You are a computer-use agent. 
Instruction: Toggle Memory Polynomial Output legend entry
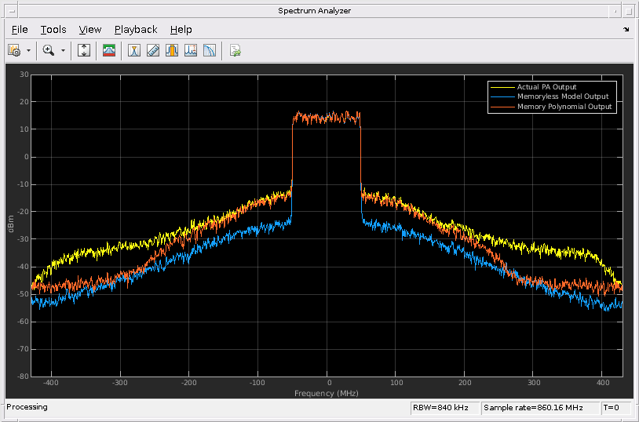click(x=564, y=106)
